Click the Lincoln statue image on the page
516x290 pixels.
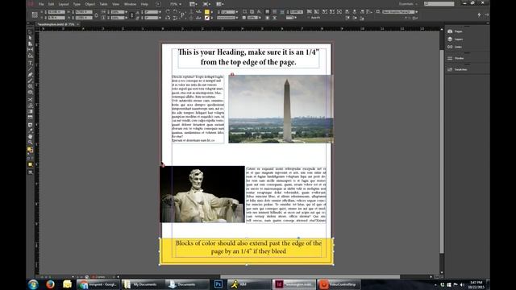pyautogui.click(x=202, y=194)
